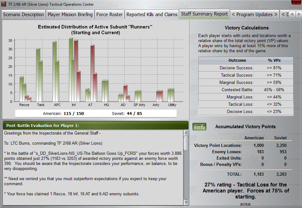Click the Tactical Loss outcome row
Screen dimensions: 302x208
tap(246, 104)
